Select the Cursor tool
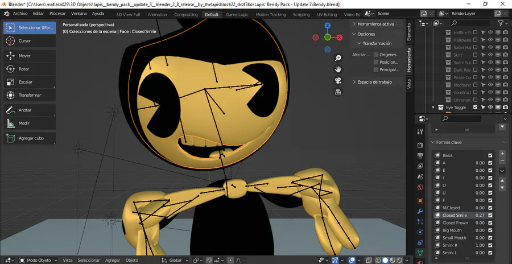 point(30,41)
